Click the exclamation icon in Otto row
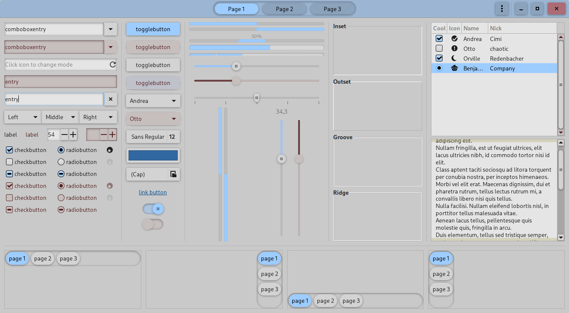Screen dimensions: 569x313 click(455, 48)
